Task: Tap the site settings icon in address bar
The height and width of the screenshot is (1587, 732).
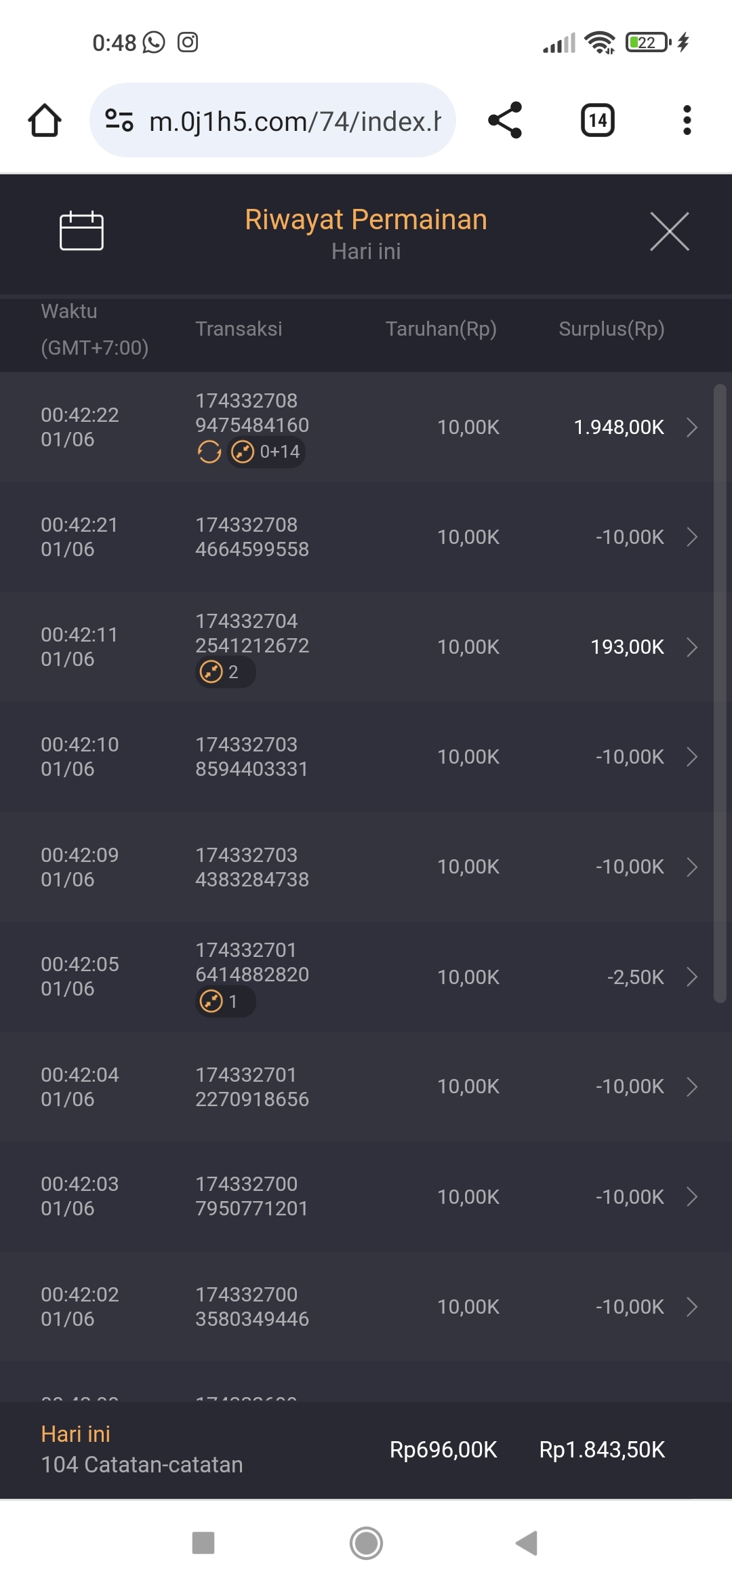Action: 119,121
